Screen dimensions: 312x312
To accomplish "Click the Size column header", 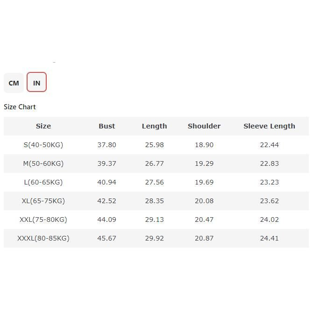I will [43, 126].
